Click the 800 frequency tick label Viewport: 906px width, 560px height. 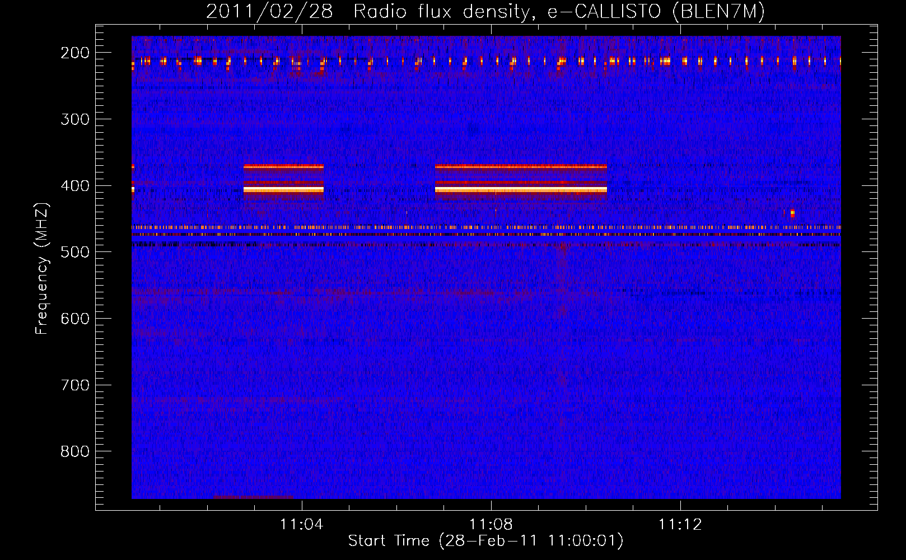tap(75, 451)
